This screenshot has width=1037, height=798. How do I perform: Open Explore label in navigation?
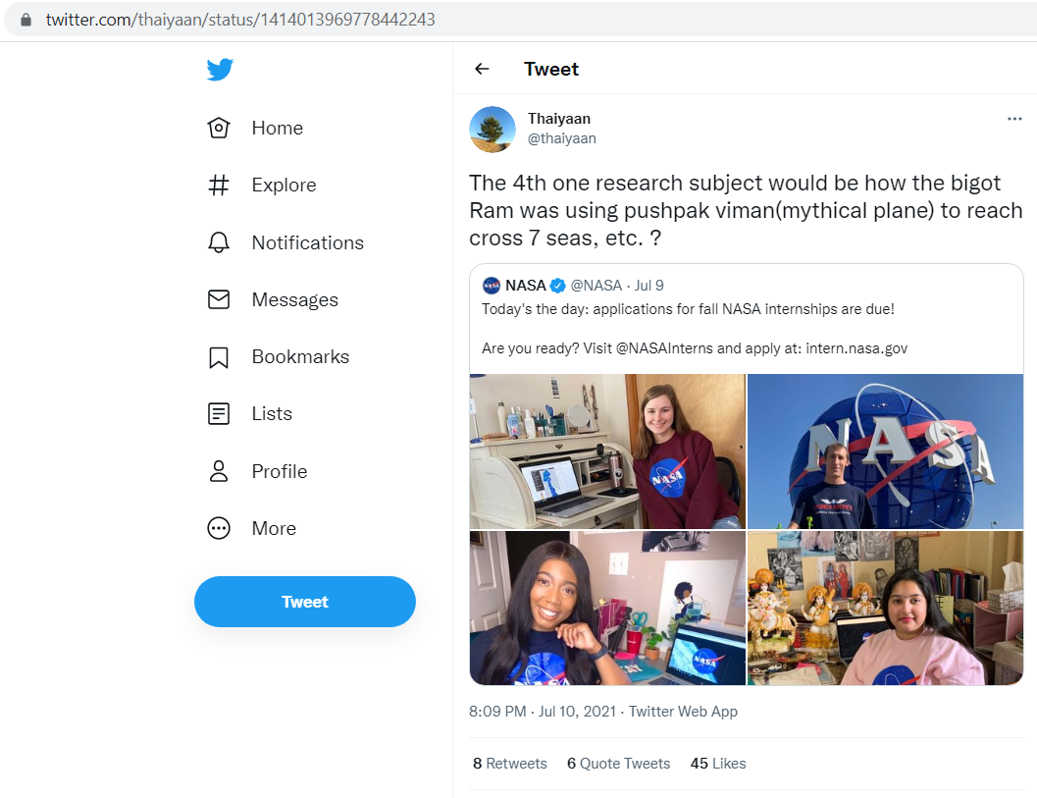point(284,186)
